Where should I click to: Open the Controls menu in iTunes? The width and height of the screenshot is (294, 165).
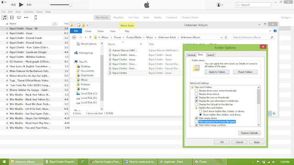[28, 12]
